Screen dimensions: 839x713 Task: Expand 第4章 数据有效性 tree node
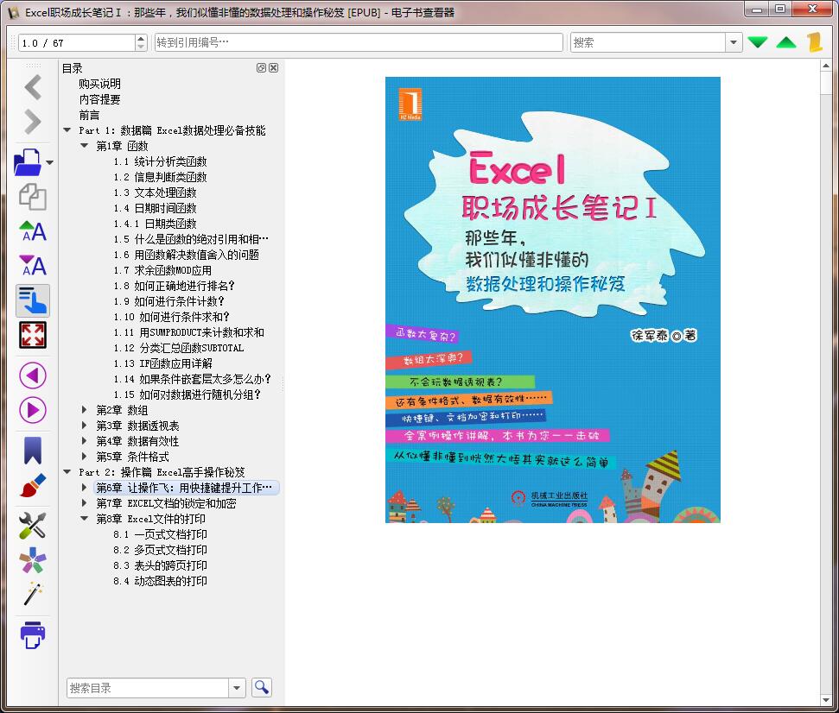click(x=84, y=440)
